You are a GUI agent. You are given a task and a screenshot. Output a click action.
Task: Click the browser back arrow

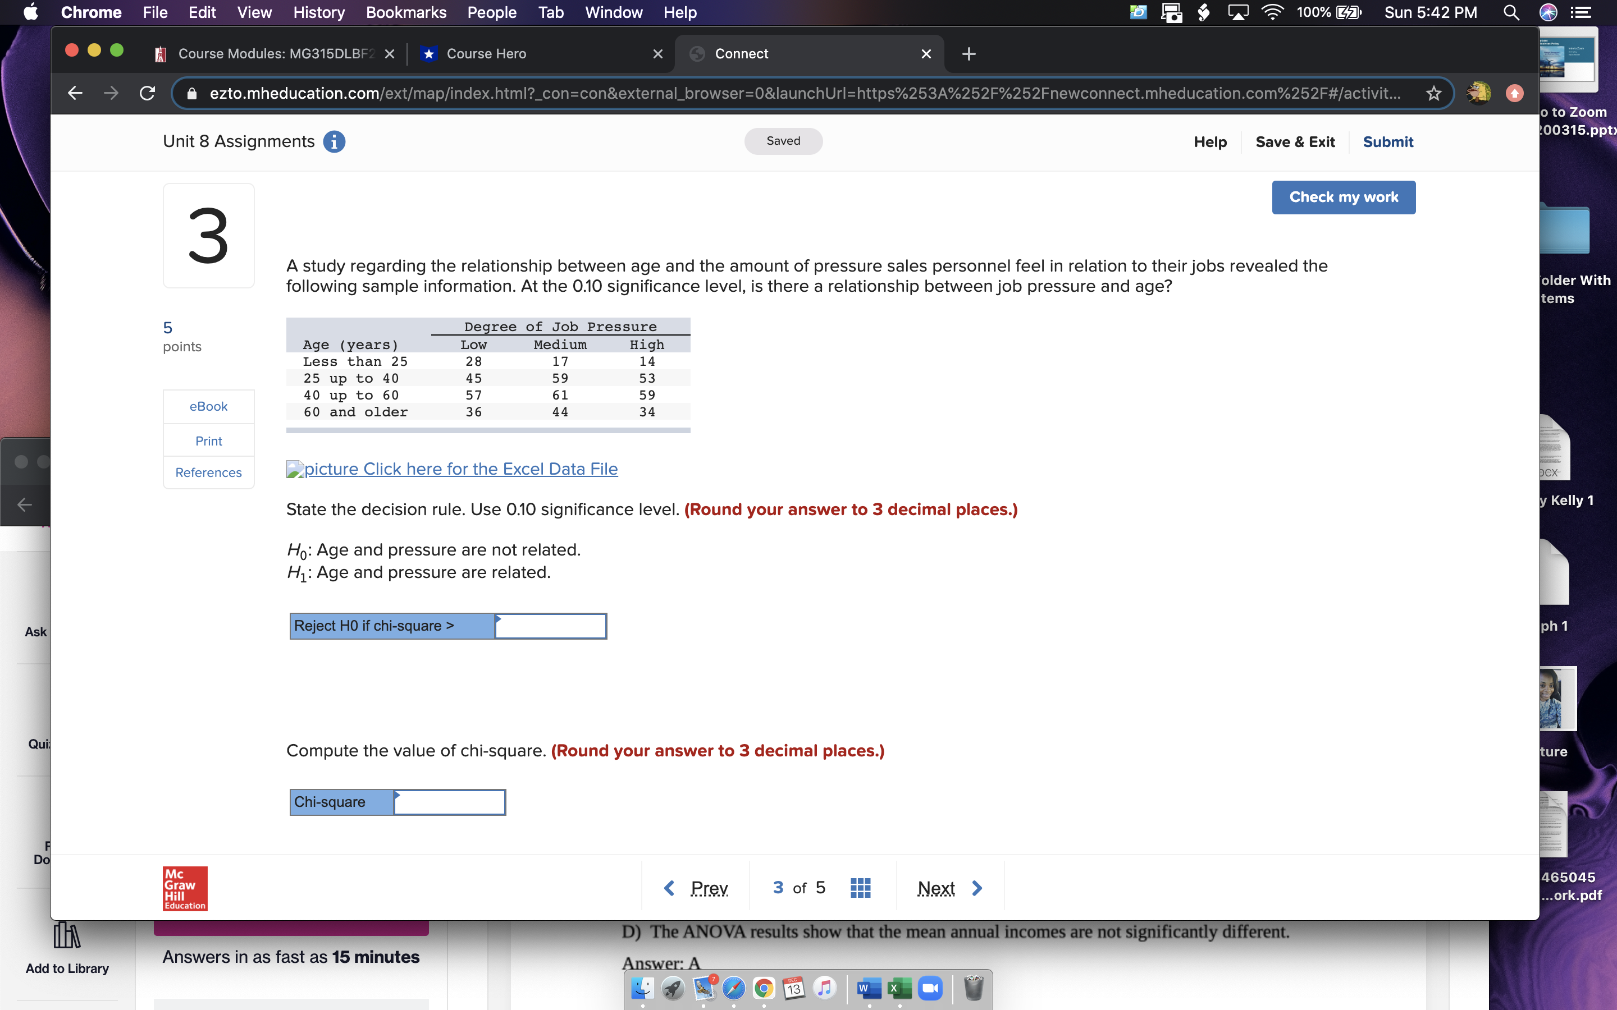pyautogui.click(x=74, y=93)
